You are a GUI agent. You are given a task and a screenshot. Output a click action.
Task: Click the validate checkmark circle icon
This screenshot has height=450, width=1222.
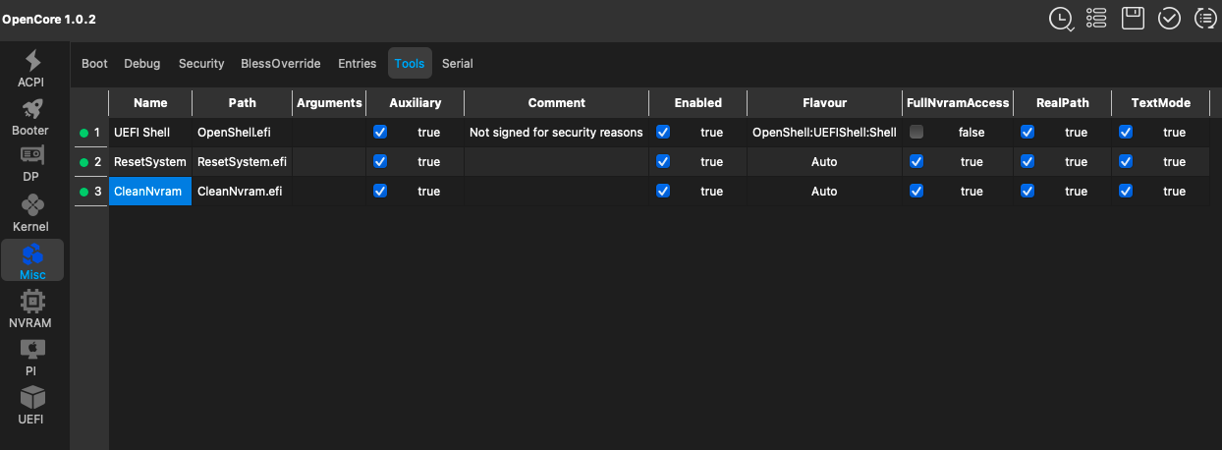click(x=1169, y=19)
